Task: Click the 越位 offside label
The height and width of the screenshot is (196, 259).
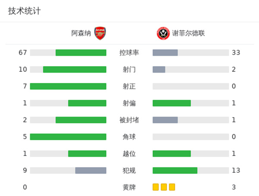Action: coord(129,154)
